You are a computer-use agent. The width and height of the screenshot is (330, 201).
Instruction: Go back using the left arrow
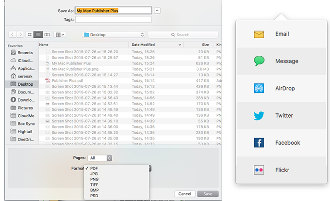[12, 35]
